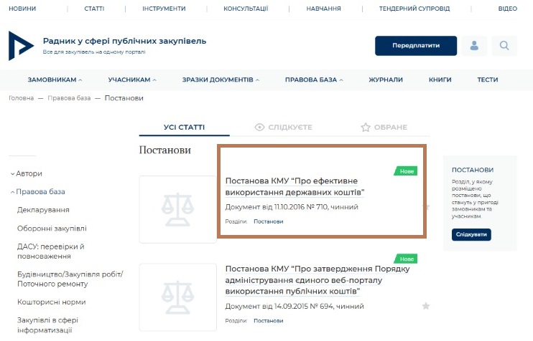This screenshot has height=341, width=533.
Task: Expand ЗРАЗКИ ДОКУМЕНТІВ menu
Action: (221, 80)
